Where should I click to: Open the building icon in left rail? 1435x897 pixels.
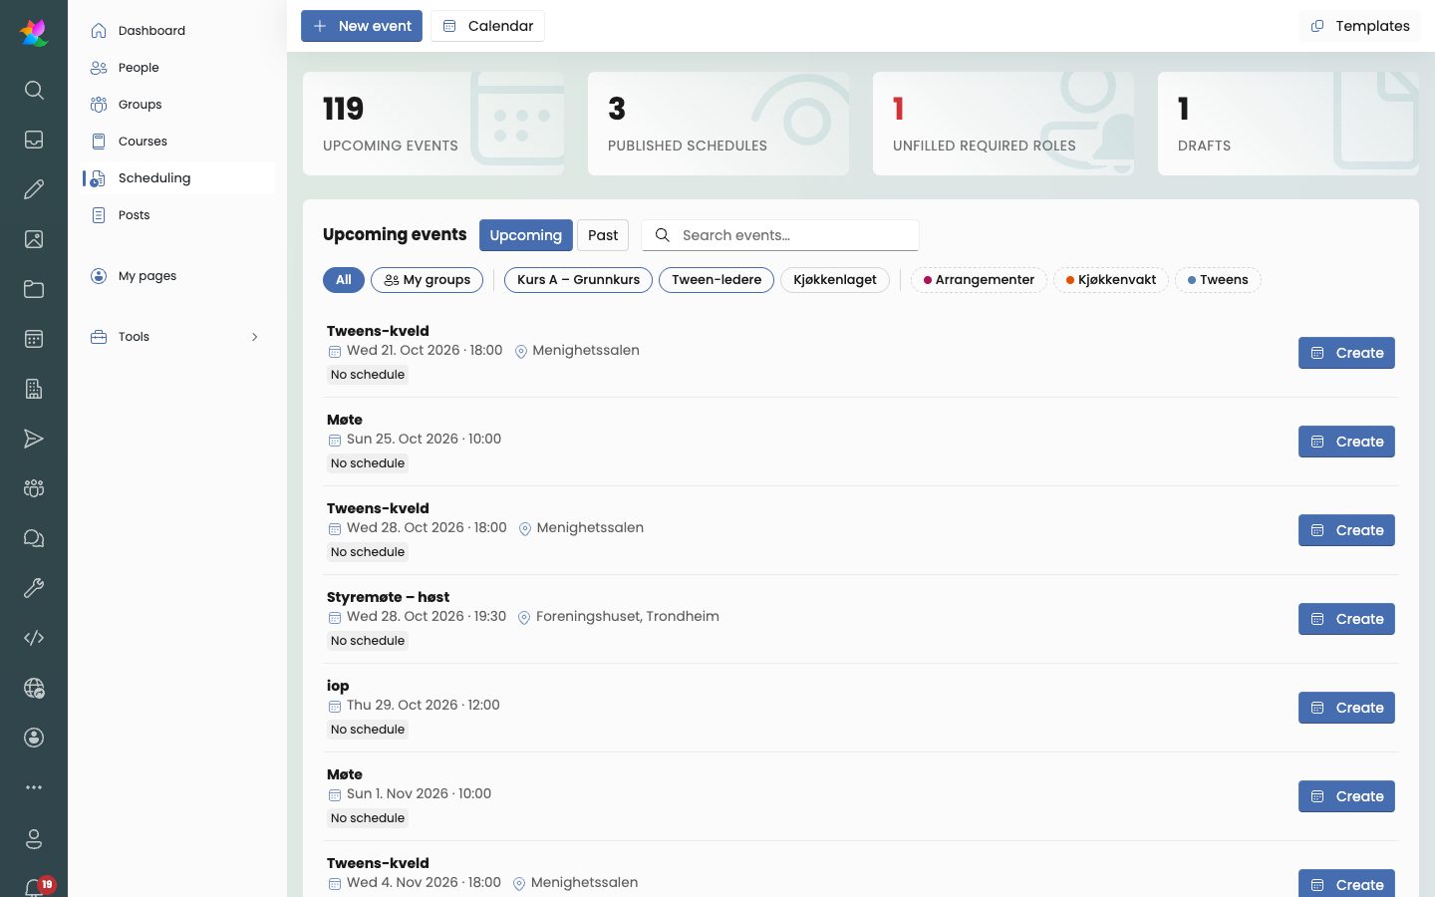click(34, 389)
